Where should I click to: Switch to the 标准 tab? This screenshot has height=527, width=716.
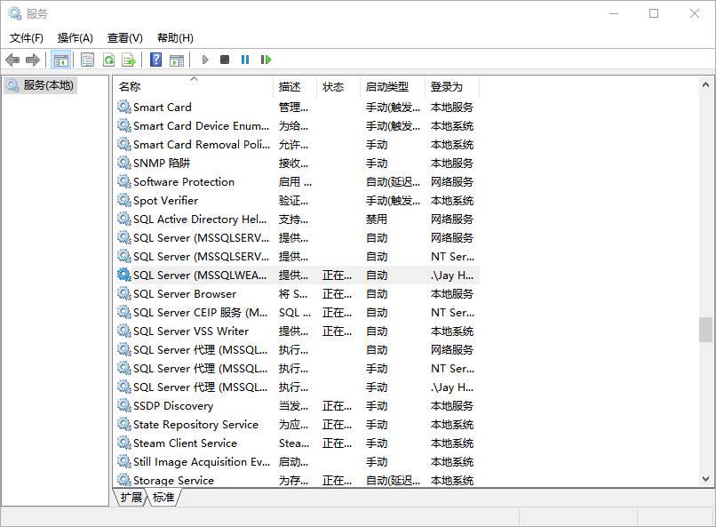click(x=163, y=498)
